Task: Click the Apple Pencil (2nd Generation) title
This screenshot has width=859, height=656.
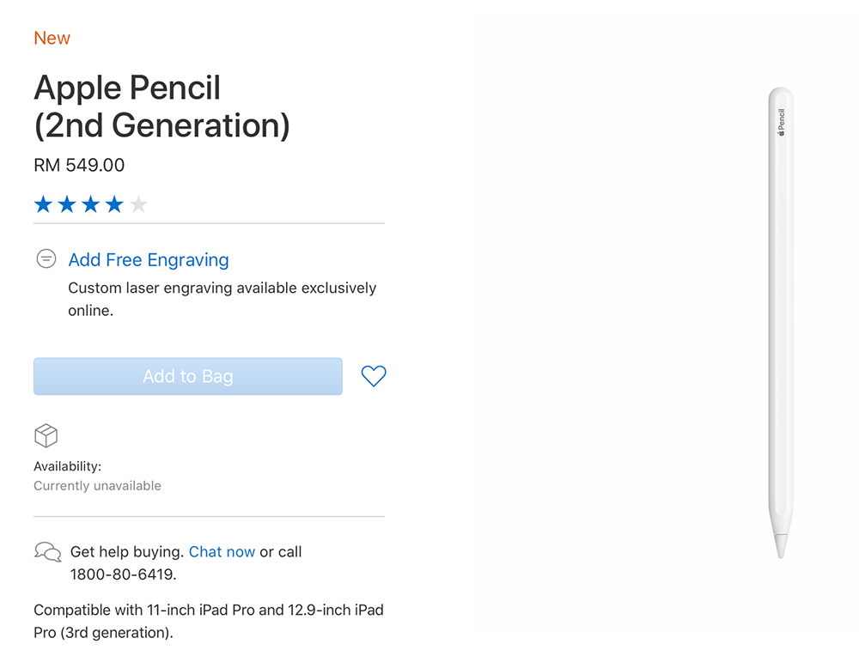Action: (x=161, y=106)
